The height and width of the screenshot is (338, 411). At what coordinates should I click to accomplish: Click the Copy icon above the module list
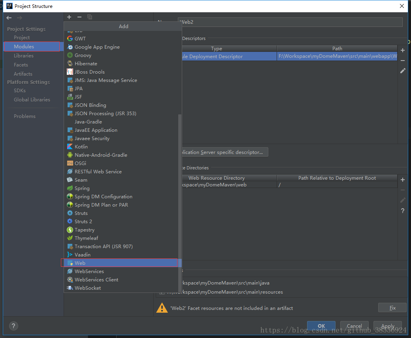coord(90,17)
